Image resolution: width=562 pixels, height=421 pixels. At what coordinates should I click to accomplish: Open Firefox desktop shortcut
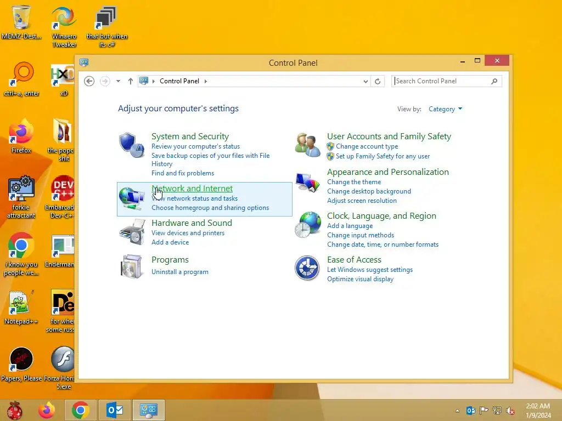pyautogui.click(x=21, y=136)
